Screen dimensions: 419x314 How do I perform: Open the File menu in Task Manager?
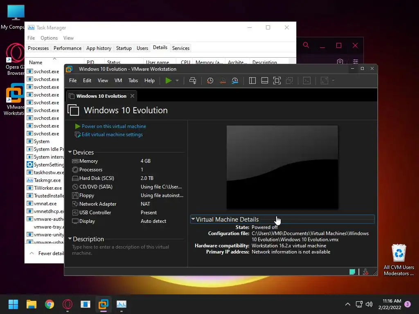click(x=31, y=38)
